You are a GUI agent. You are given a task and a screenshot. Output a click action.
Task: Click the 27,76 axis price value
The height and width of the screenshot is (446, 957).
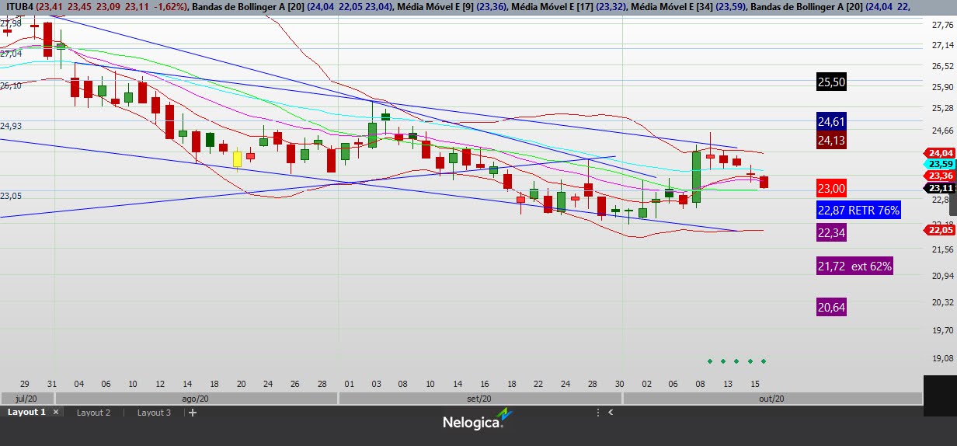point(942,25)
